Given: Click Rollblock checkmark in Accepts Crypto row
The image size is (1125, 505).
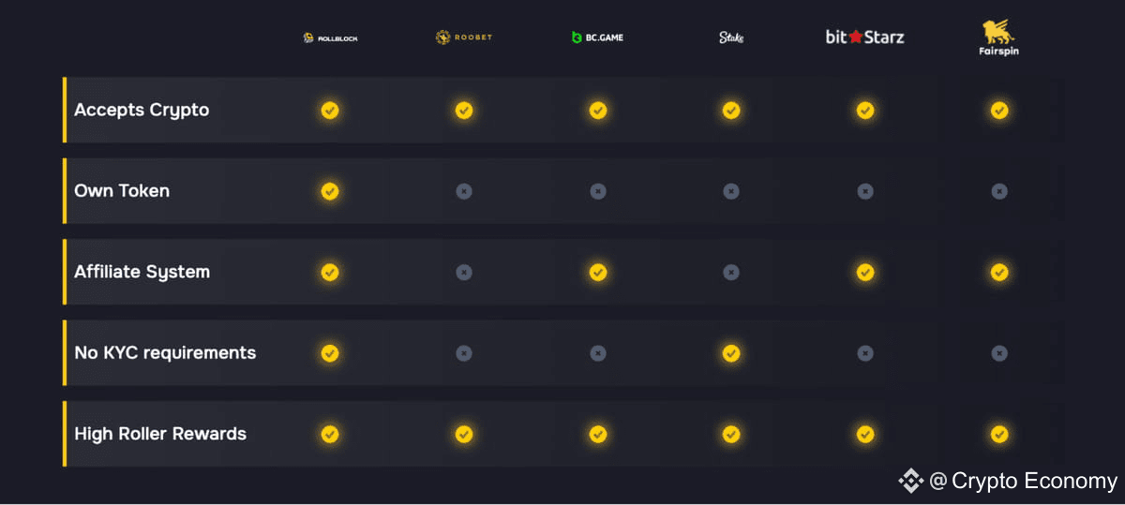Looking at the screenshot, I should [330, 111].
